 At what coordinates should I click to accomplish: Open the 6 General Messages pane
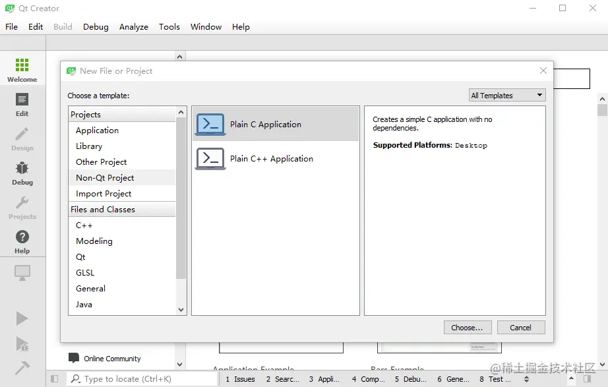pos(453,379)
